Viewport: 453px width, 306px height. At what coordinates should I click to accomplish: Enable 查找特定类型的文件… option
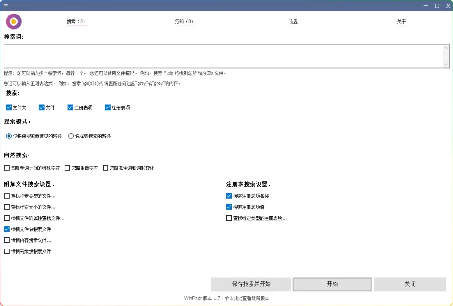[7, 196]
